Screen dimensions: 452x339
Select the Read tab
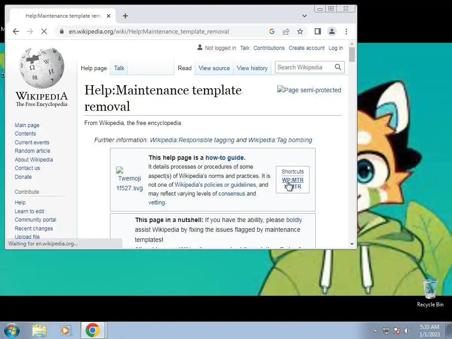185,68
